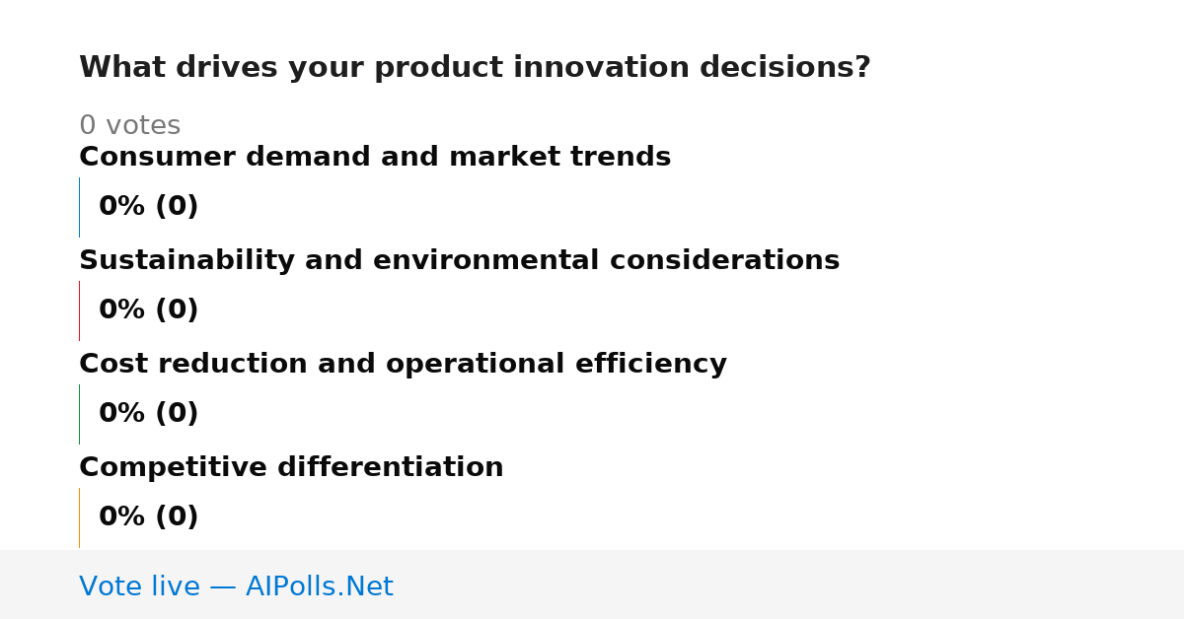Click 0% (0) under Consumer demand
Screen dimensions: 1184x619
[x=149, y=207]
